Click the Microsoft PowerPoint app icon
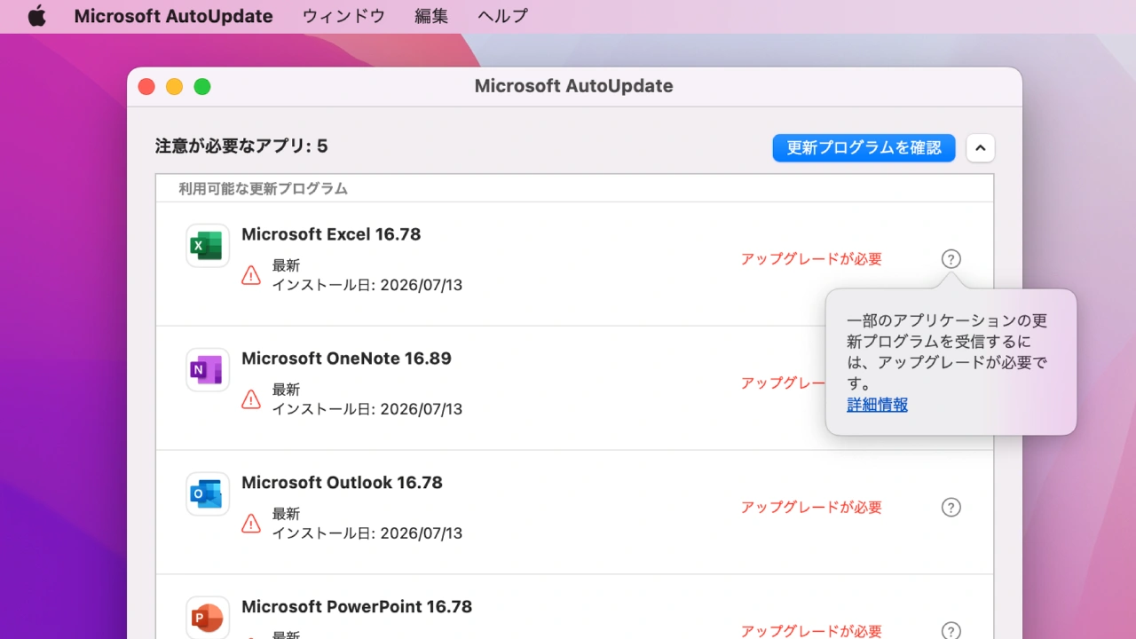Screen dimensions: 1136x639 pos(208,619)
